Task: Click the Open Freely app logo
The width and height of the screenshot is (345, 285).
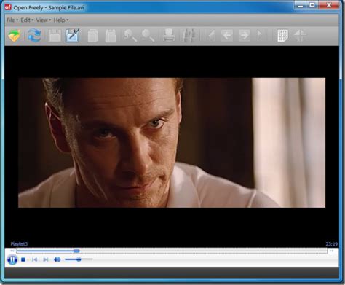Action: point(8,7)
